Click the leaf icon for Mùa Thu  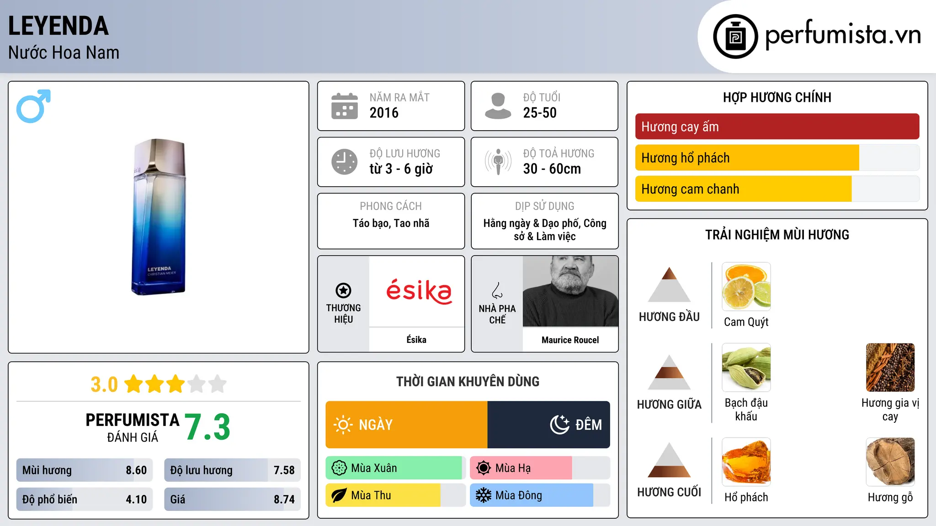[339, 495]
